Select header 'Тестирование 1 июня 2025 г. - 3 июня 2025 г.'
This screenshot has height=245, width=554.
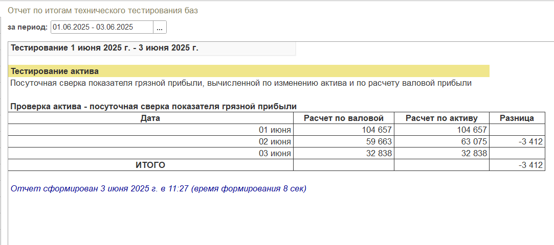104,48
